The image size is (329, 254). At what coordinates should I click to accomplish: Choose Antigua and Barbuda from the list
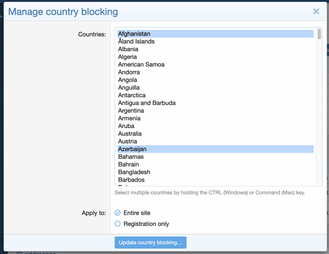pyautogui.click(x=147, y=103)
